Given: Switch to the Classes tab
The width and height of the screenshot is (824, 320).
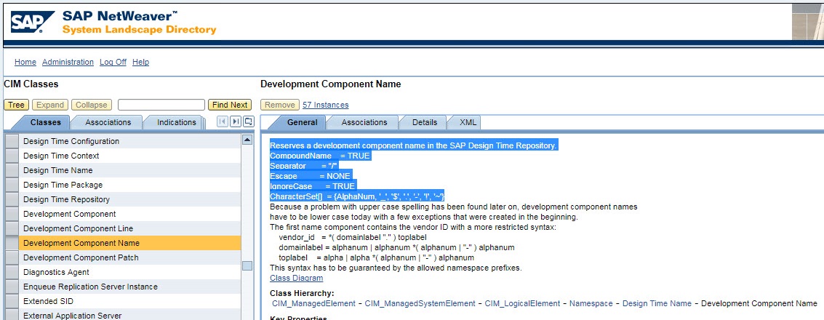Looking at the screenshot, I should pos(46,122).
